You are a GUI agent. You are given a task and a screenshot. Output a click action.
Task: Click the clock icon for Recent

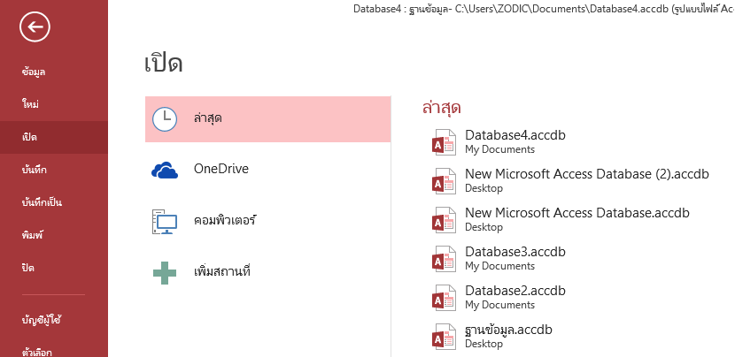[165, 118]
